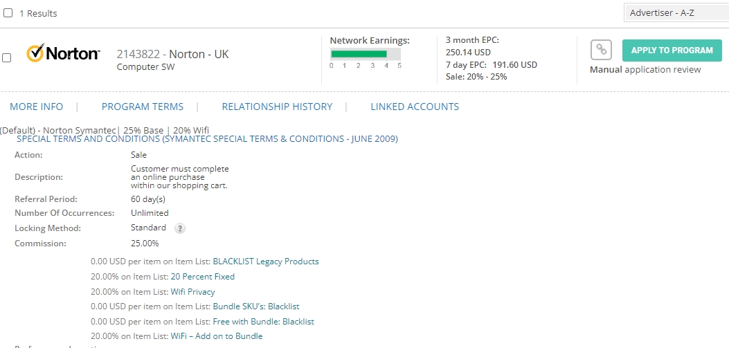Click the advertiser name 2143822 - Norton - UK

pos(172,55)
